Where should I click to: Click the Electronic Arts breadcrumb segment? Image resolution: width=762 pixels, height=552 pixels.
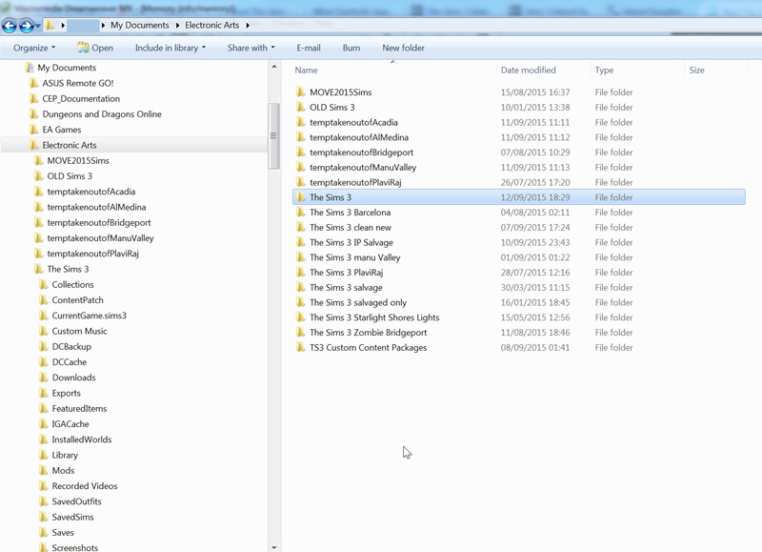[211, 26]
